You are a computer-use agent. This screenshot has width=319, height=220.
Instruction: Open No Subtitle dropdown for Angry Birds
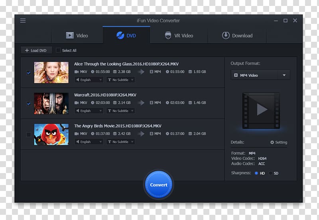coord(121,142)
